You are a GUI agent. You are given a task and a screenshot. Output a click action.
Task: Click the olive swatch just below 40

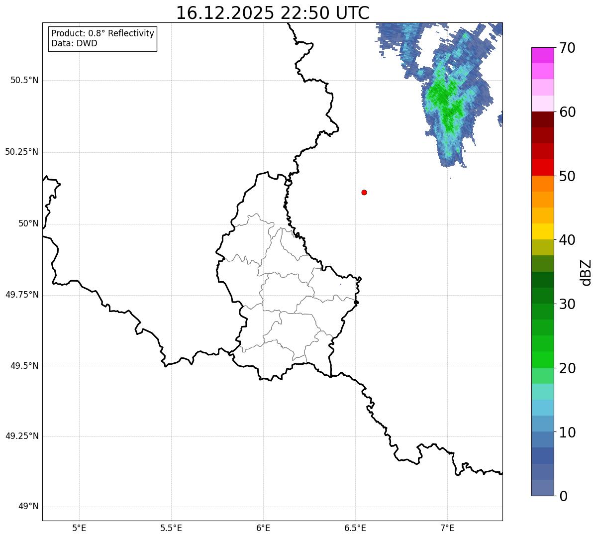click(x=543, y=247)
